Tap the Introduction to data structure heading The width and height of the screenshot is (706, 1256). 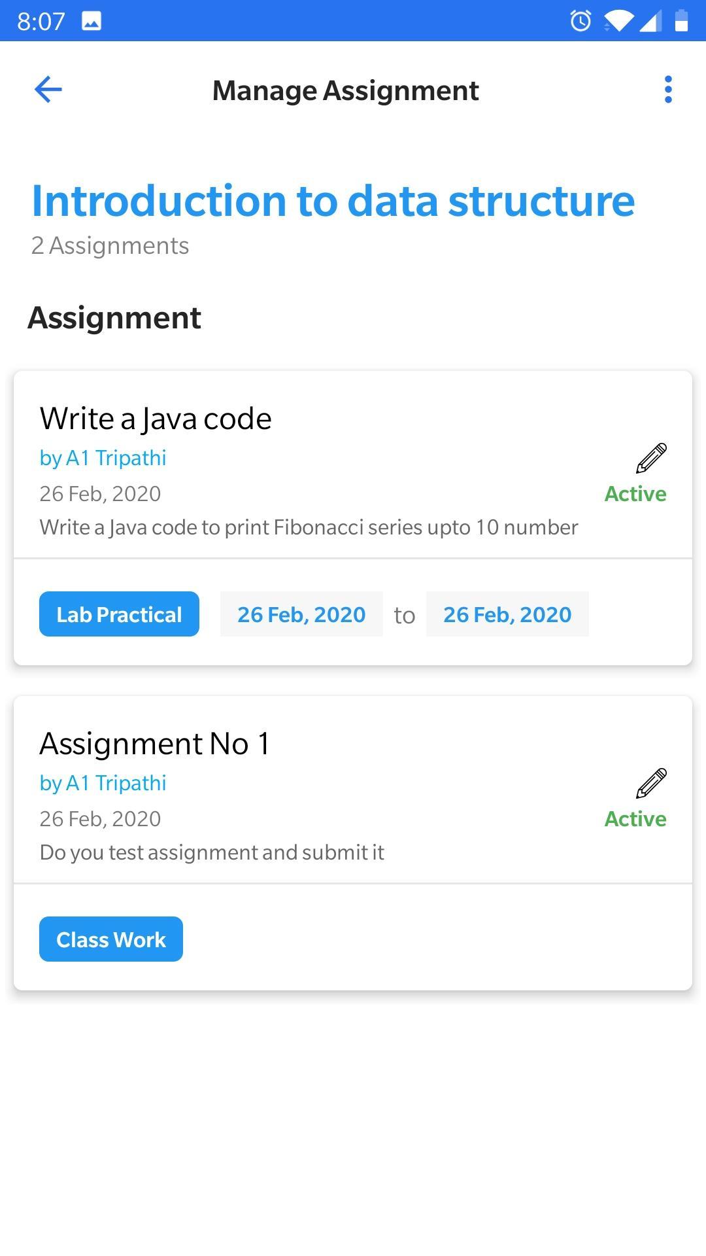(x=333, y=200)
